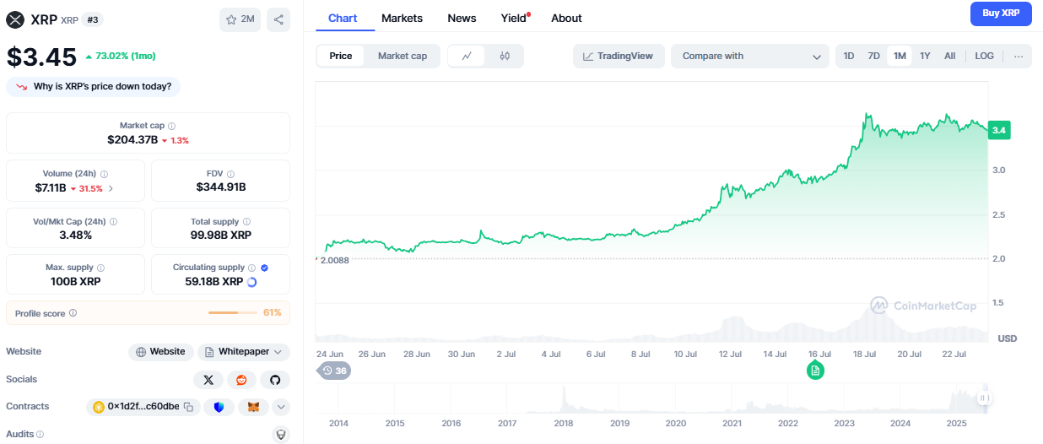The height and width of the screenshot is (444, 1043).
Task: Open the Compare with dropdown
Action: tap(750, 57)
